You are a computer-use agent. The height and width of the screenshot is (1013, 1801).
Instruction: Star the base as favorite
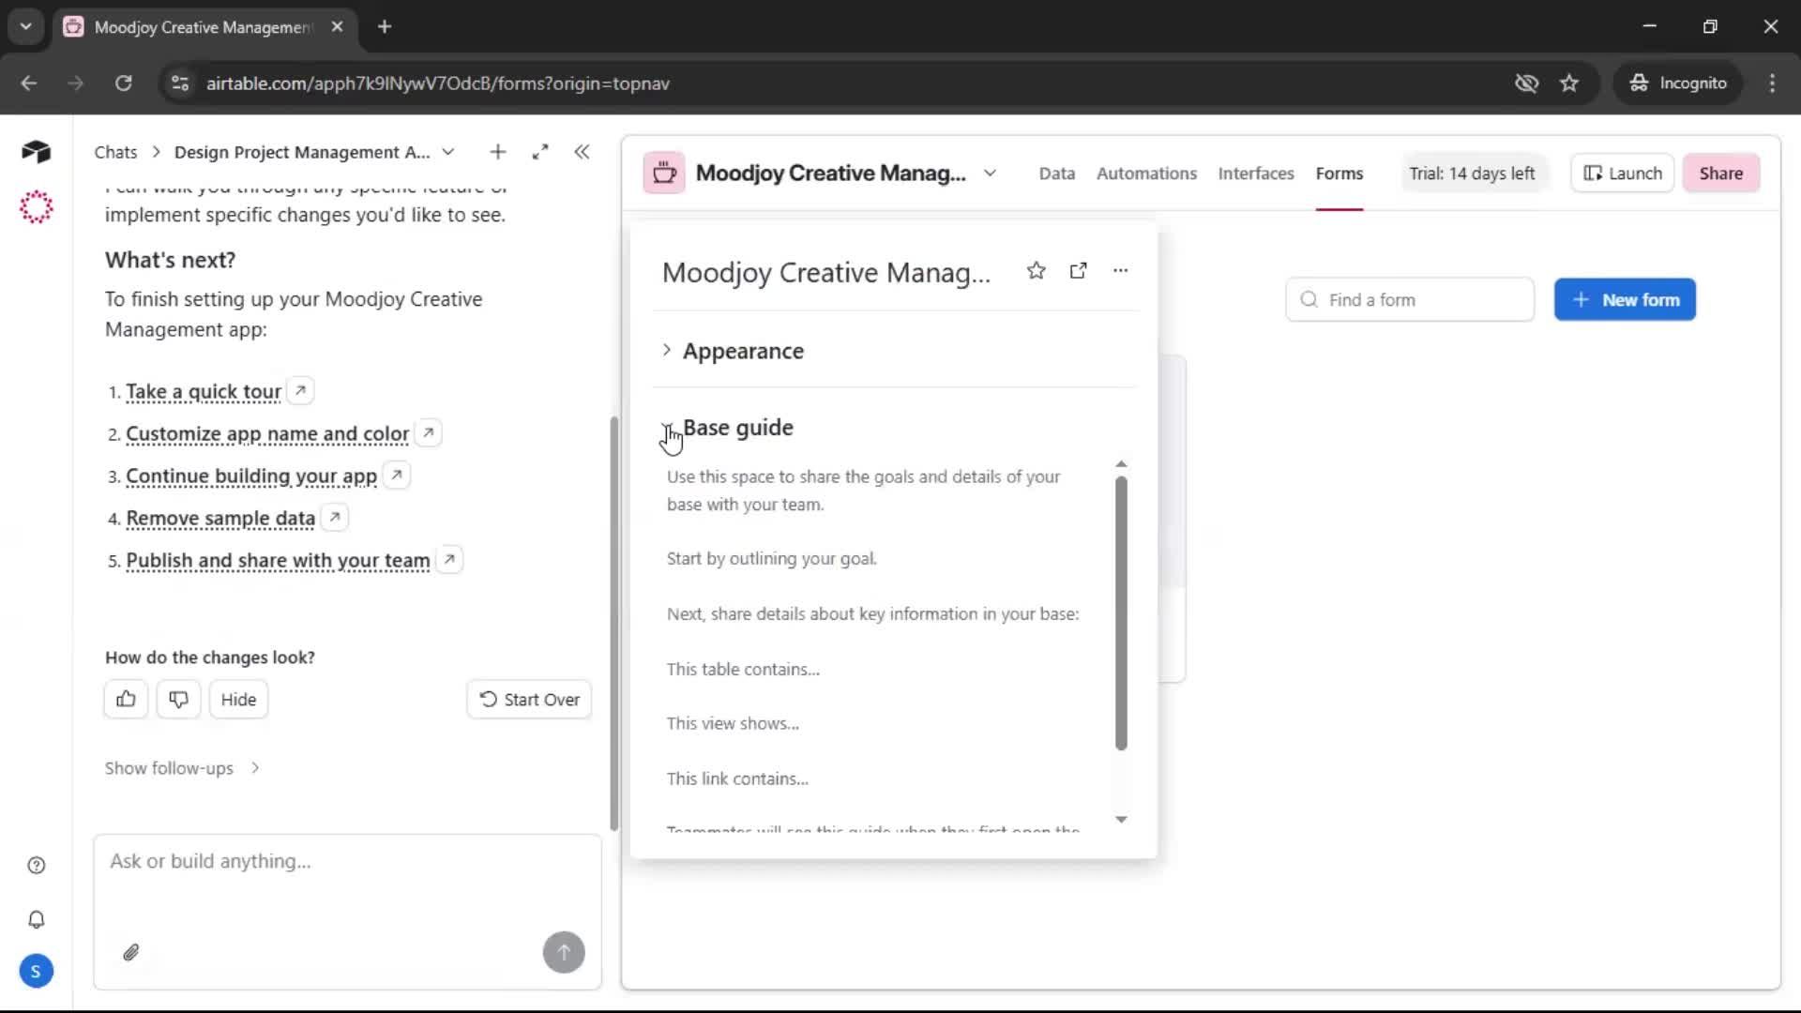pos(1036,271)
